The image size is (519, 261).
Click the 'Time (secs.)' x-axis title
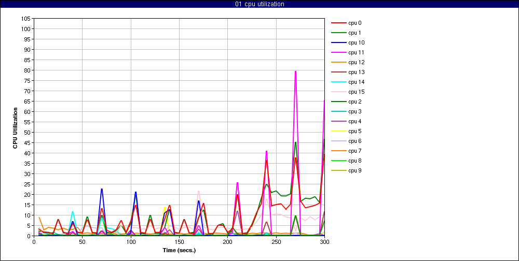pyautogui.click(x=179, y=251)
